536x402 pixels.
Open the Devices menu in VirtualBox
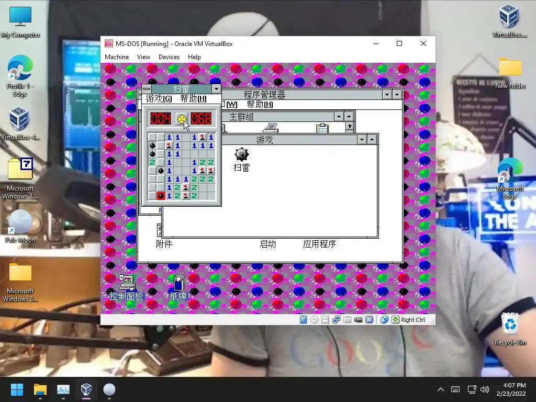tap(169, 57)
